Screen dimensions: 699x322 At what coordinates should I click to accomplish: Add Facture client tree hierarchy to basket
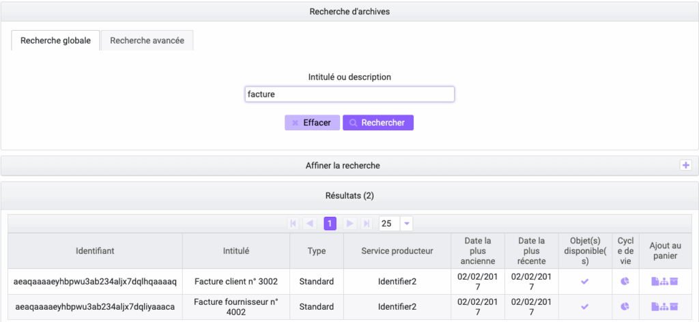click(x=664, y=281)
